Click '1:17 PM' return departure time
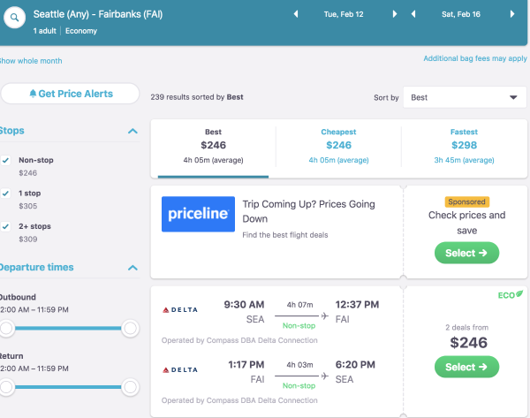 (x=246, y=365)
